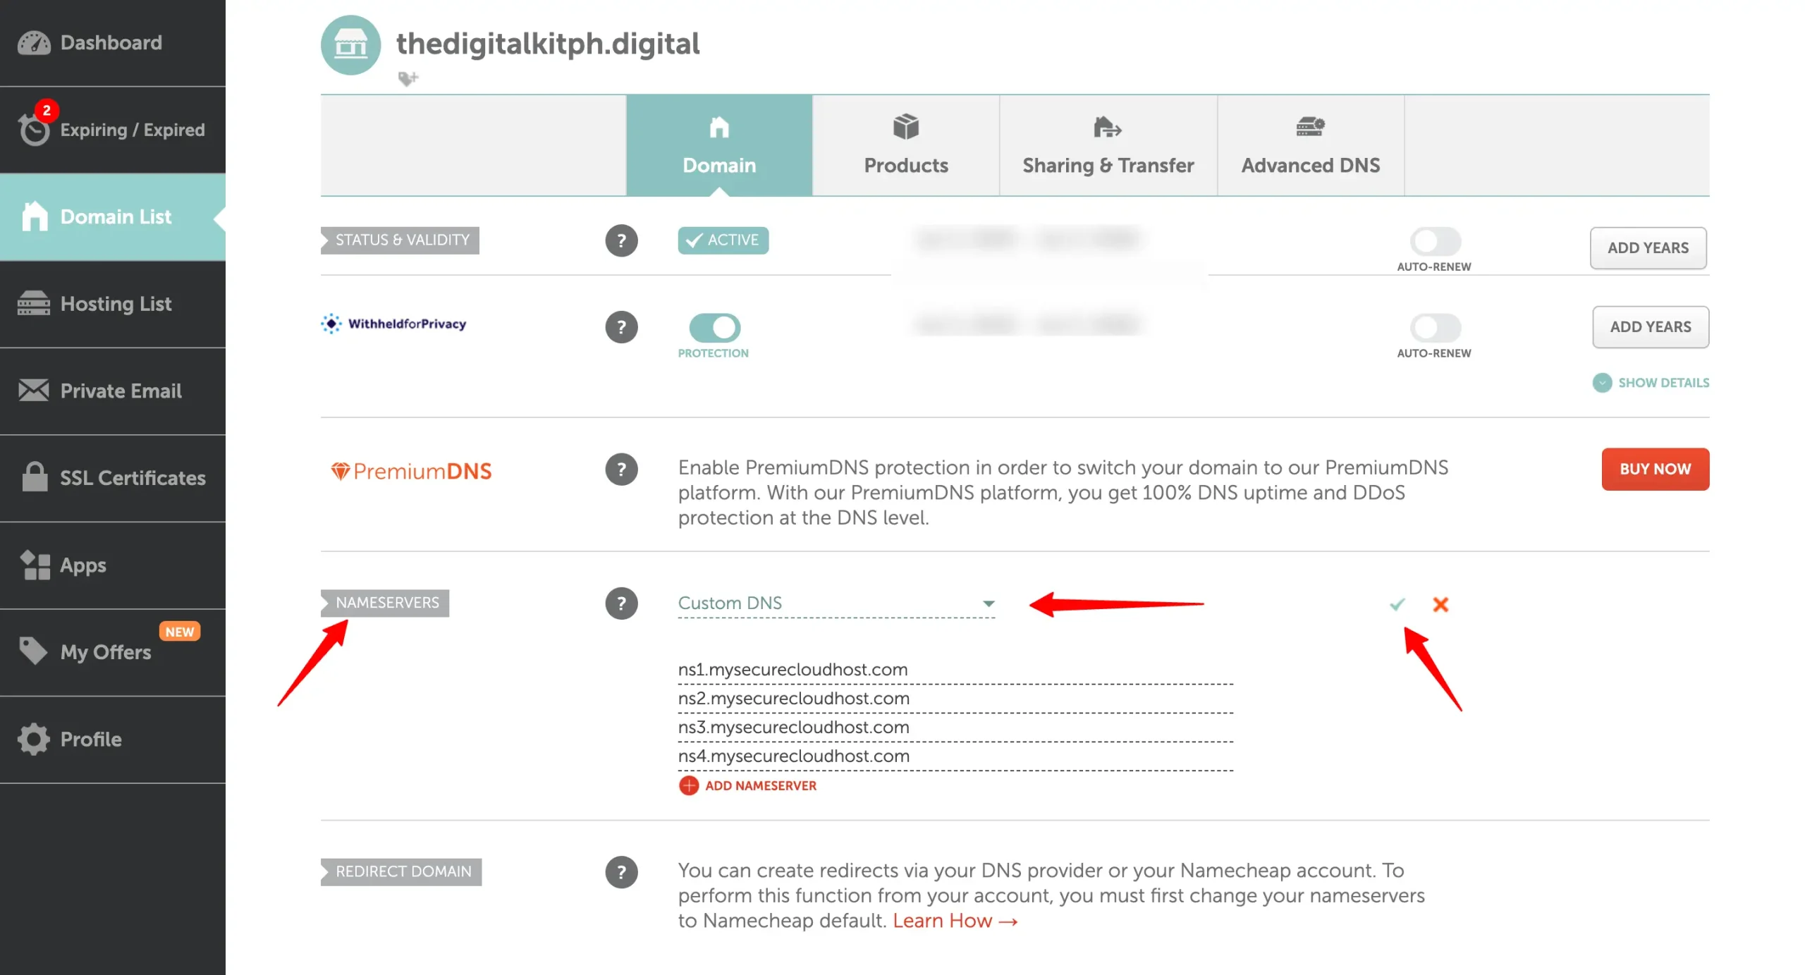
Task: Click the help icon next to PremiumDNS
Action: [621, 470]
